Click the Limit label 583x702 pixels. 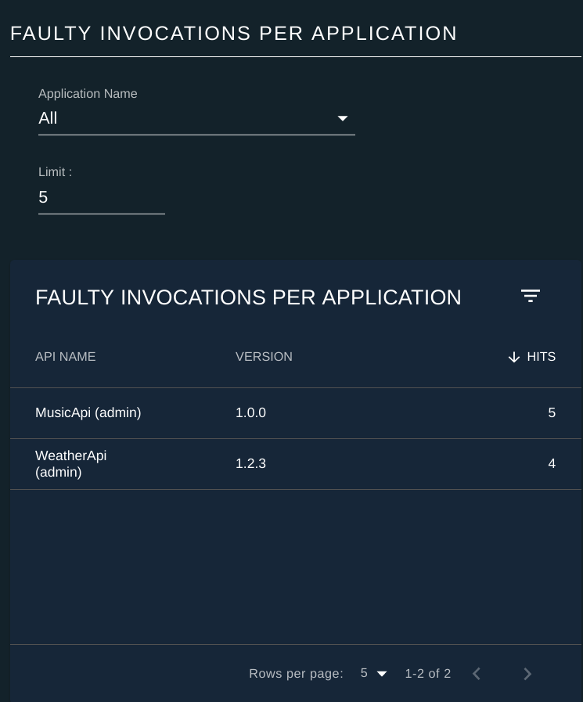click(55, 172)
